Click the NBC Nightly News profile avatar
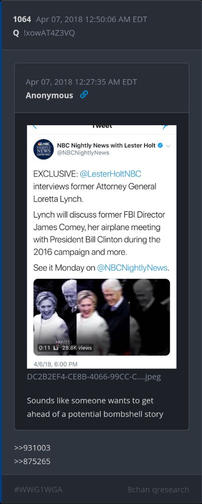This screenshot has width=202, height=504. (44, 149)
